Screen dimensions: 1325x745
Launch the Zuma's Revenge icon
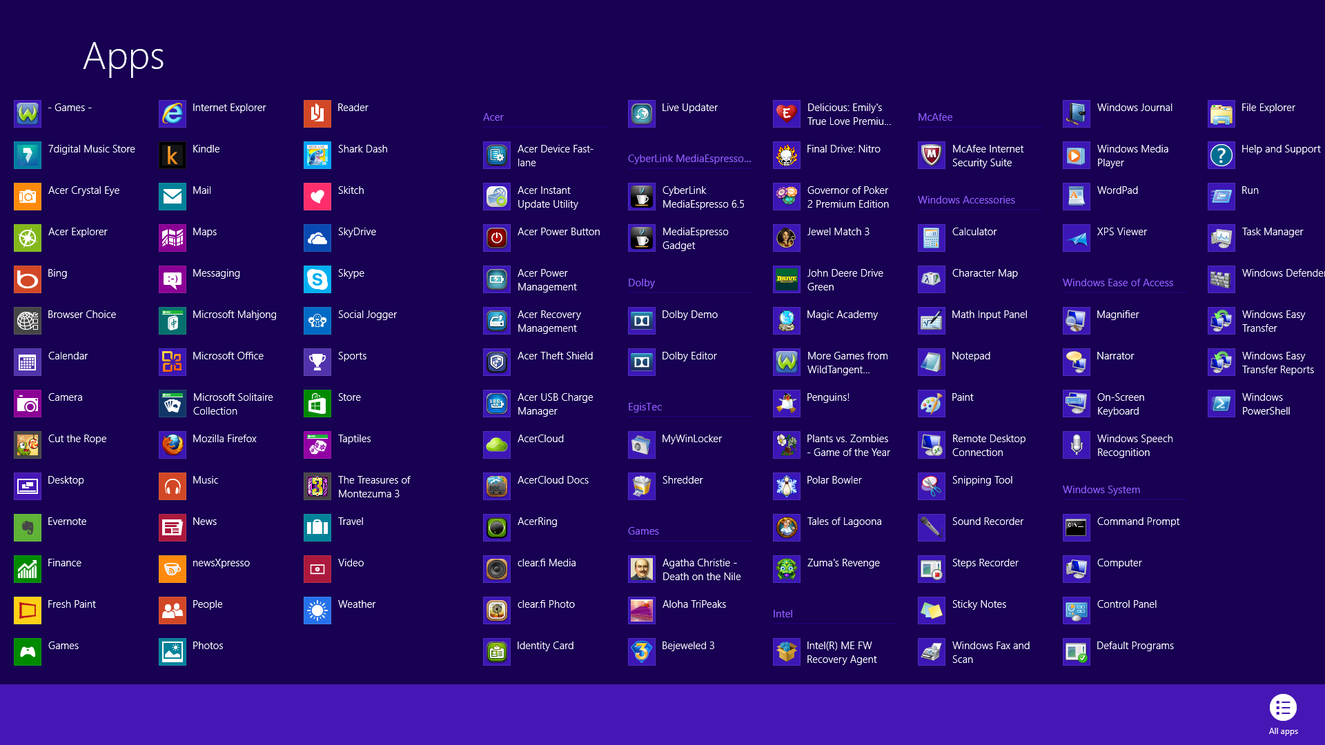[787, 569]
